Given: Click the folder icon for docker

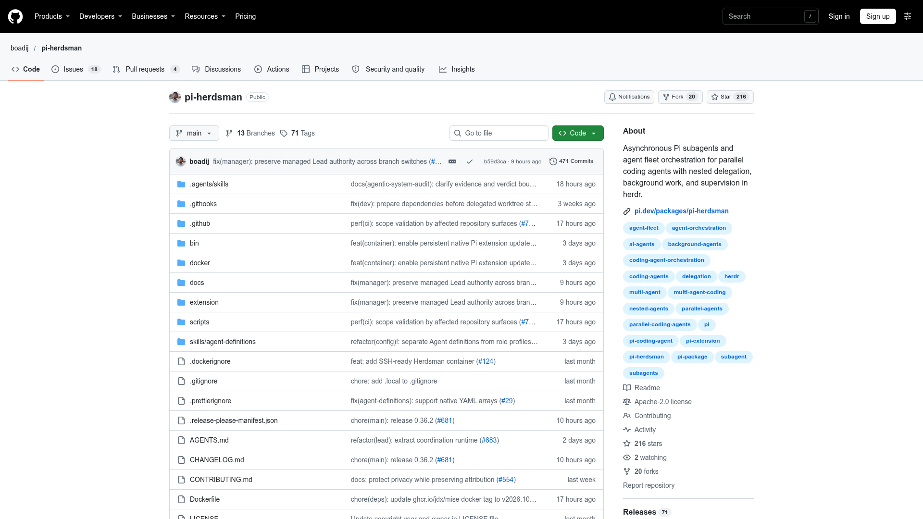Looking at the screenshot, I should coord(181,263).
